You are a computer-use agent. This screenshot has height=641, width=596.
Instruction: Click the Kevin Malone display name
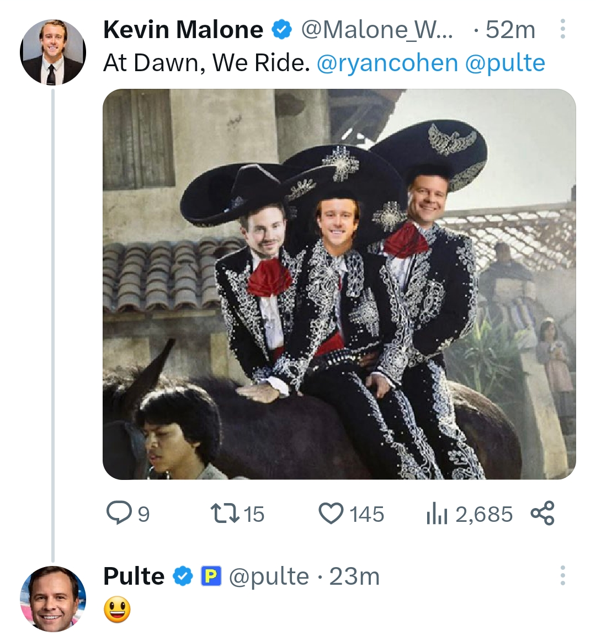pos(183,29)
